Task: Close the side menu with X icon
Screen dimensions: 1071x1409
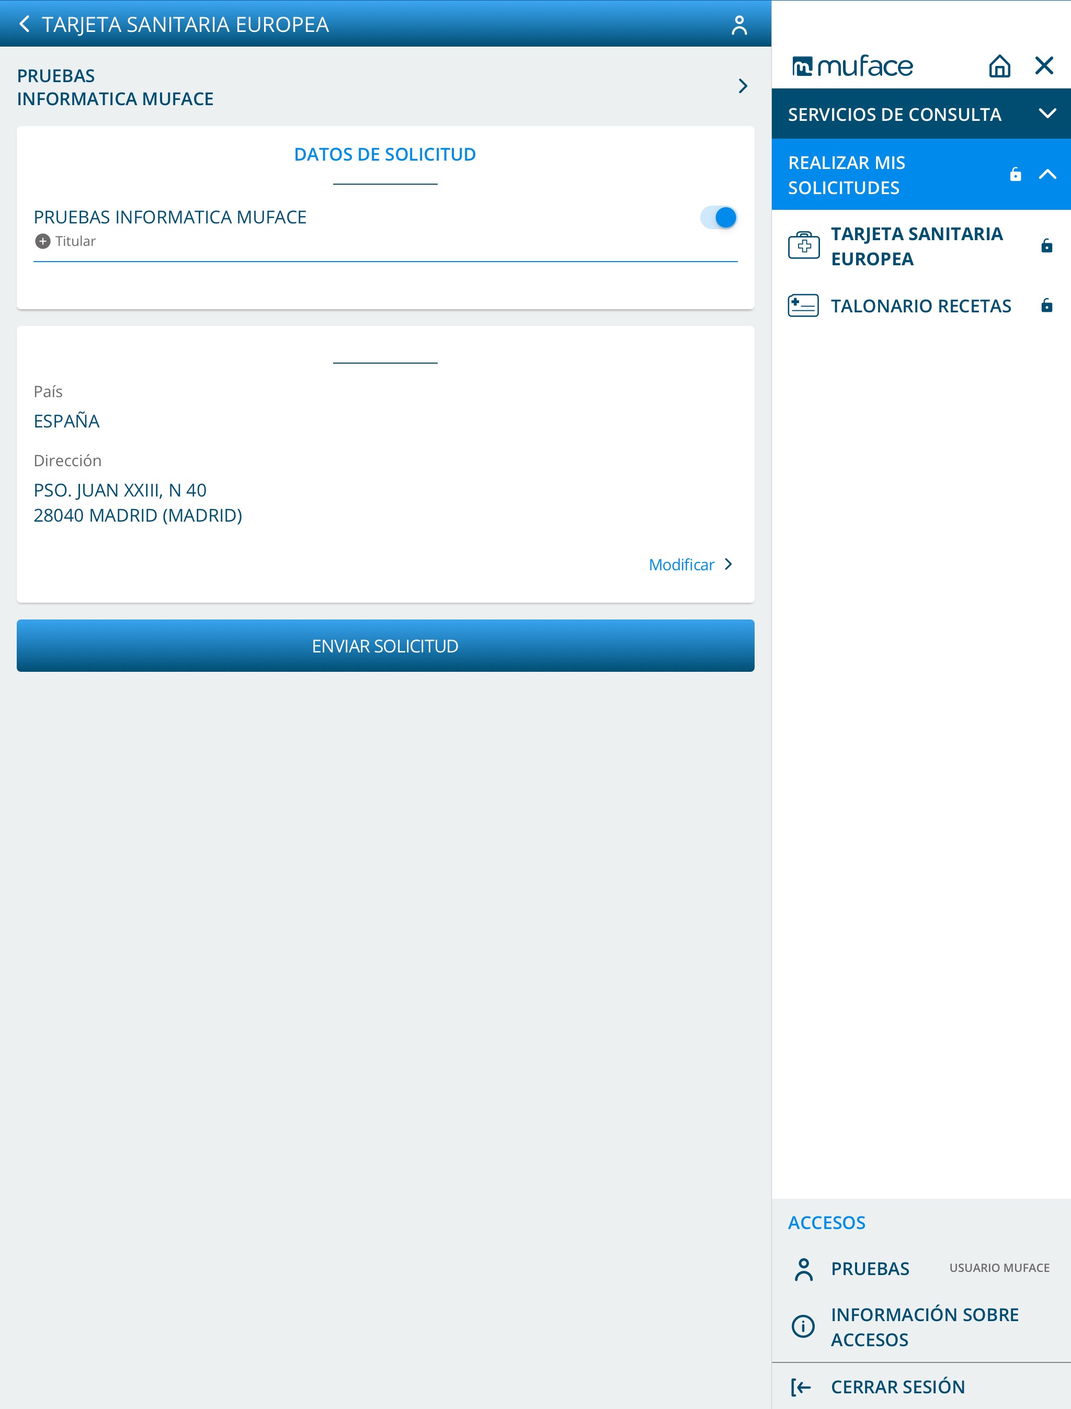Action: pyautogui.click(x=1044, y=66)
